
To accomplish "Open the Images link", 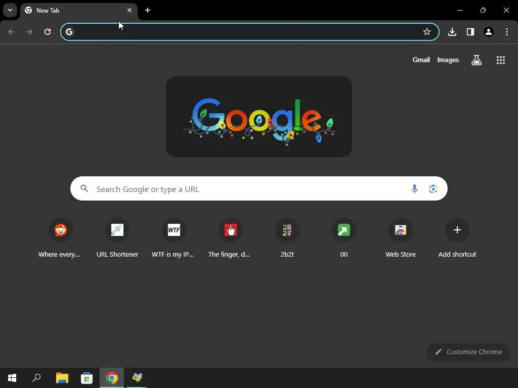I will pyautogui.click(x=448, y=60).
